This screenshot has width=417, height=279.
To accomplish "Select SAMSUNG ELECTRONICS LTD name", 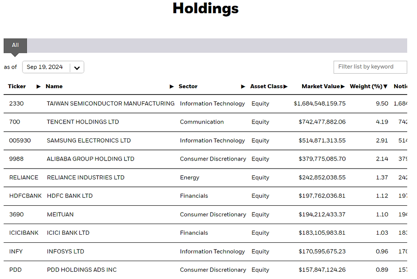I will click(x=89, y=141).
